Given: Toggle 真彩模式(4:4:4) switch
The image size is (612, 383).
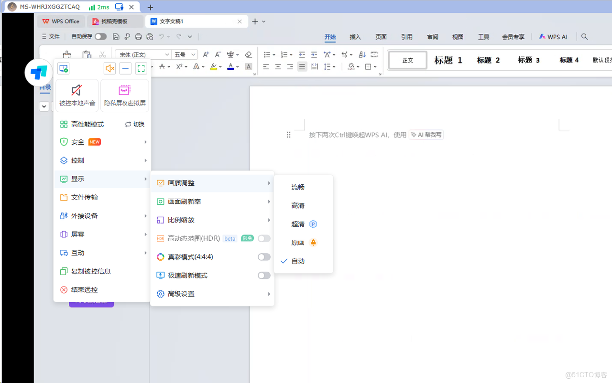Looking at the screenshot, I should pyautogui.click(x=264, y=257).
